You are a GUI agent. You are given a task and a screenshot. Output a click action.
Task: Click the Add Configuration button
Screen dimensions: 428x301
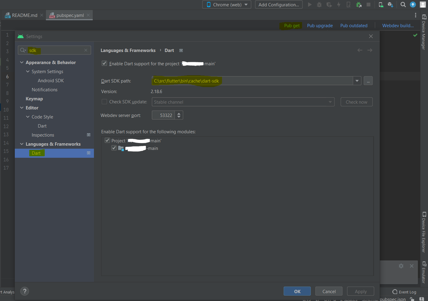(279, 5)
